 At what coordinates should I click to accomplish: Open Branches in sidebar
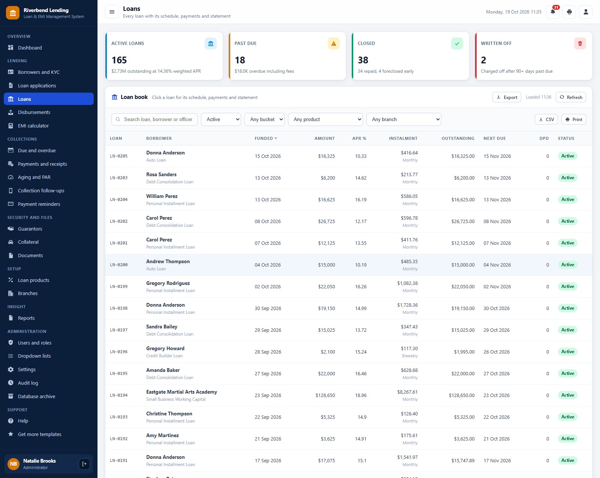[49, 293]
